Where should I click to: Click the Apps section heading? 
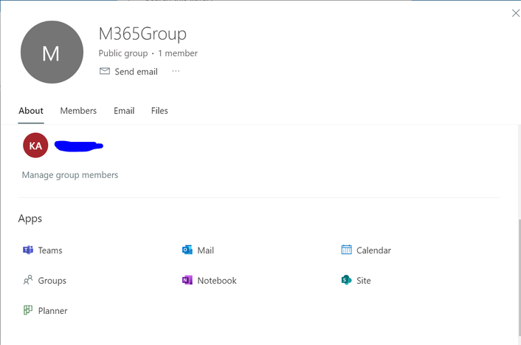30,219
